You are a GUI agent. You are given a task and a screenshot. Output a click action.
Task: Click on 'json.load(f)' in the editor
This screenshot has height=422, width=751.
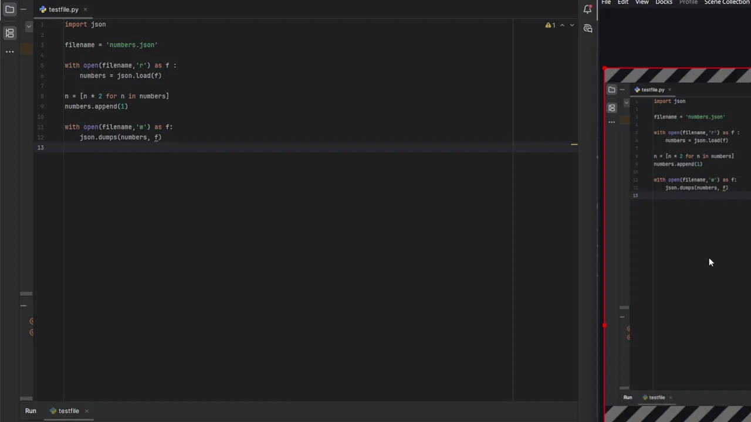point(139,76)
